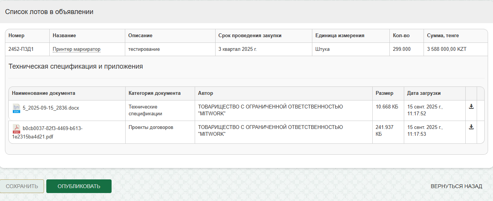
Task: Click Техническая спецификация и приложения heading
Action: 76,66
